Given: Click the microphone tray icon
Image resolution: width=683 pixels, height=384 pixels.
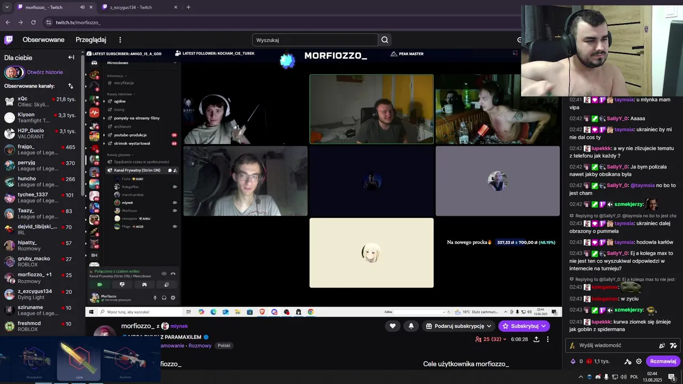Looking at the screenshot, I should pos(606,377).
